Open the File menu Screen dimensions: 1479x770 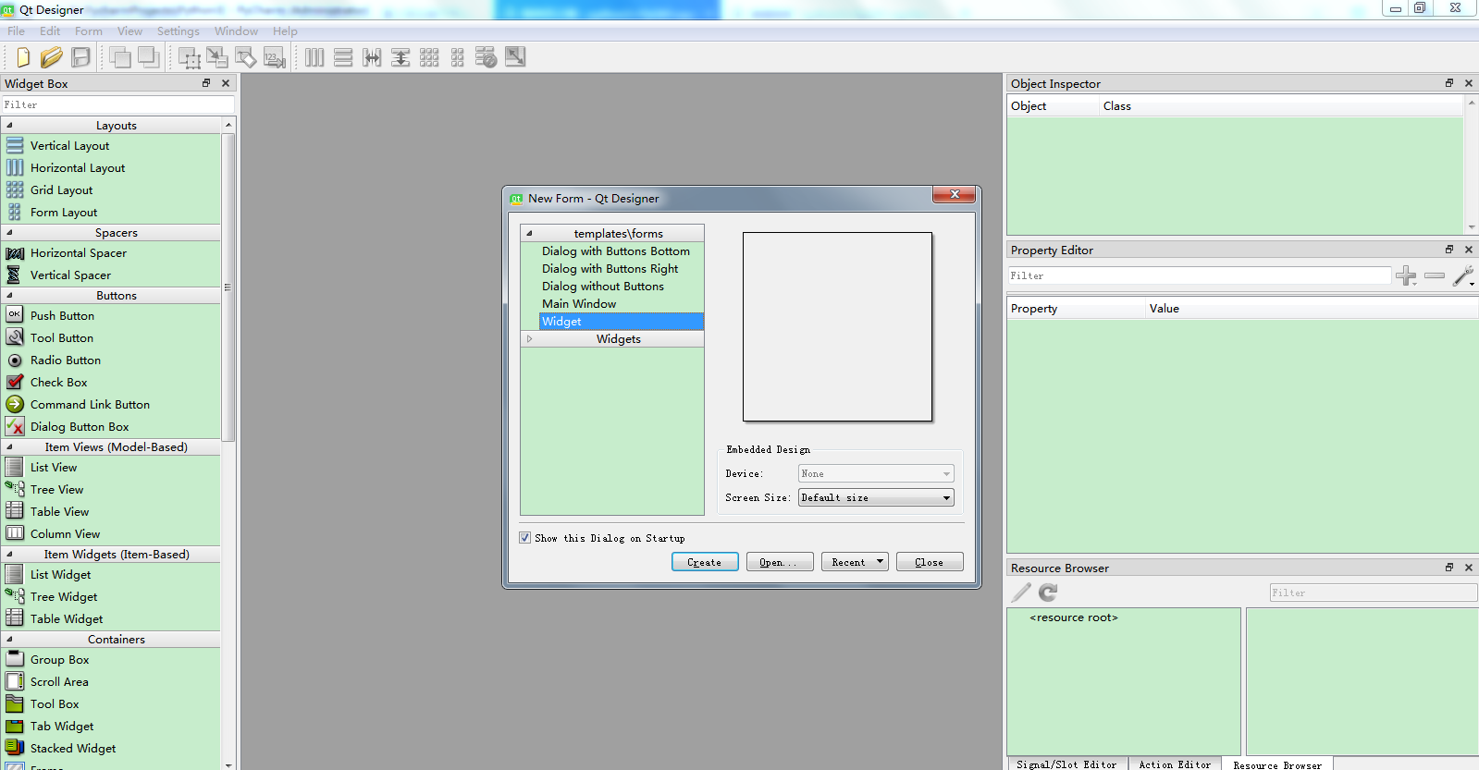coord(17,31)
